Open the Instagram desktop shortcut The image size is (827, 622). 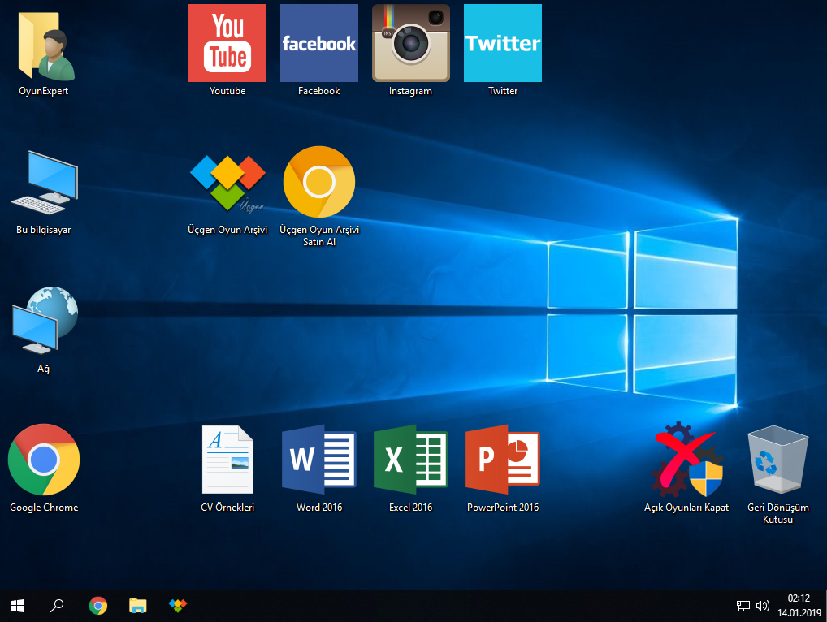[x=411, y=43]
